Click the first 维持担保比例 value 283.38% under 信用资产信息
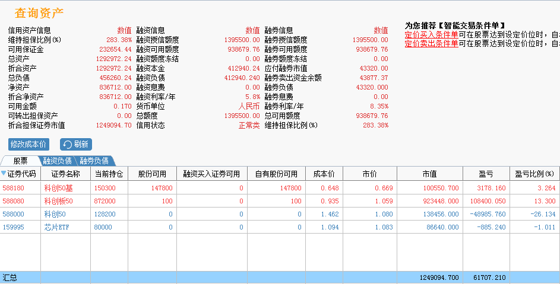 pos(119,40)
